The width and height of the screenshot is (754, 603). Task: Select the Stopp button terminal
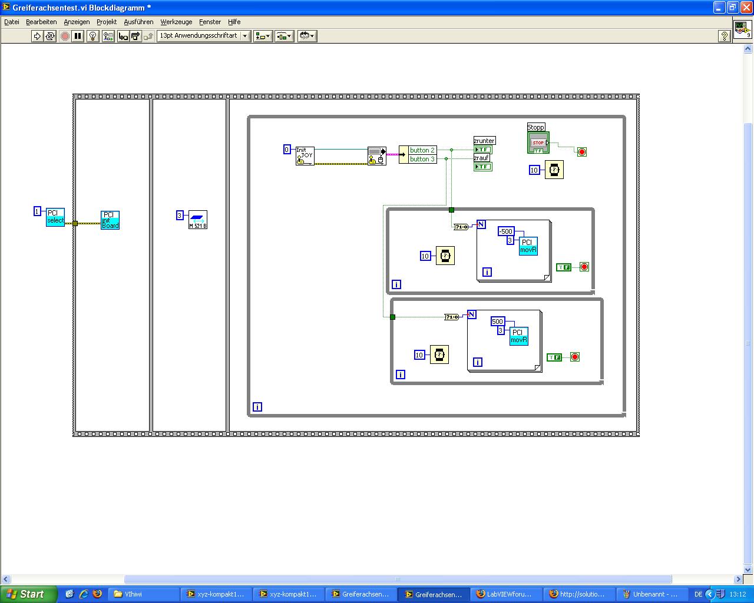click(538, 143)
